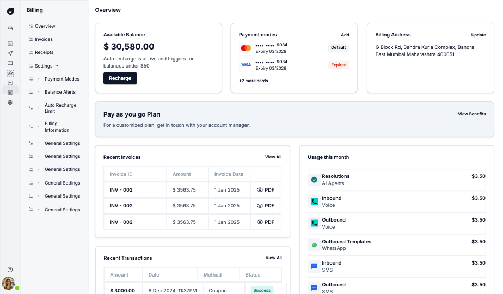Click the Visa card logo
This screenshot has height=294, width=503.
pyautogui.click(x=246, y=65)
